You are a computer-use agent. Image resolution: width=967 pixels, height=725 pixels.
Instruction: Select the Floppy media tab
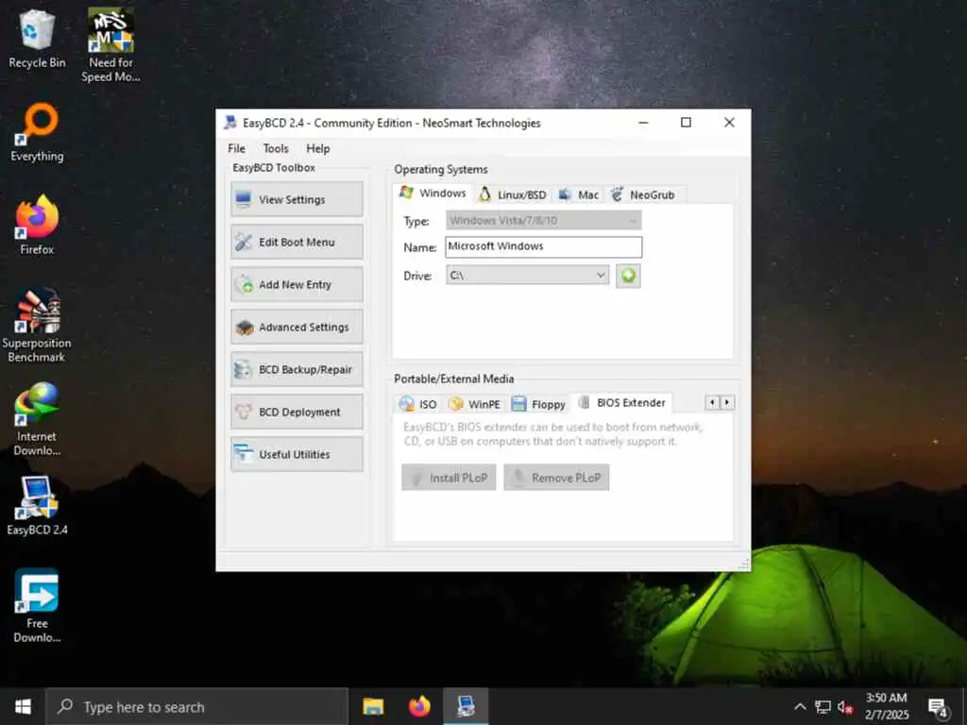(x=537, y=404)
